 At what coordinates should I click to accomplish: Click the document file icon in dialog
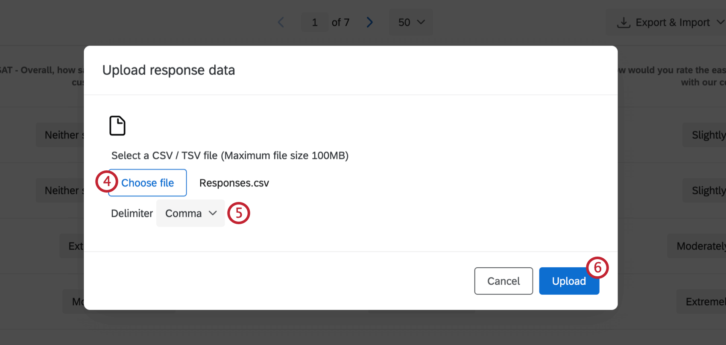click(117, 126)
